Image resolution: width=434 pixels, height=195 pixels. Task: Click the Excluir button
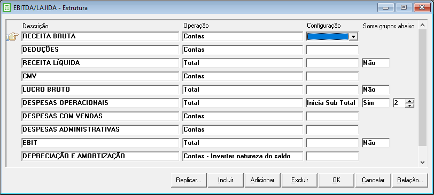coord(299,181)
